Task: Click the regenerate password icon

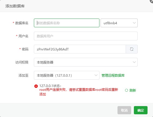Action: pyautogui.click(x=132, y=49)
